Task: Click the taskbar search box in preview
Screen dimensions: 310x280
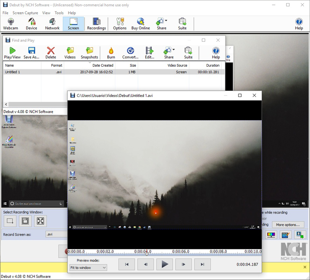Action: (x=90, y=227)
